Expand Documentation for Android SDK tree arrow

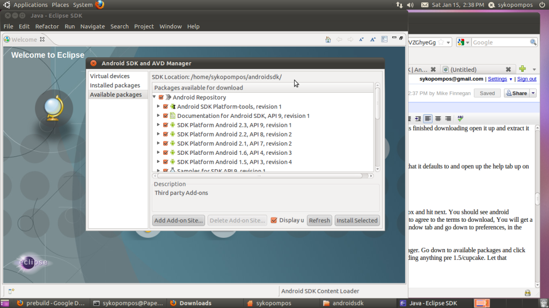pos(158,115)
